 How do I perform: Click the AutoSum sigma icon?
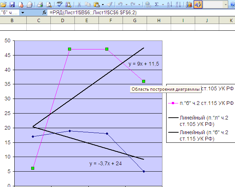pyautogui.click(x=157, y=4)
